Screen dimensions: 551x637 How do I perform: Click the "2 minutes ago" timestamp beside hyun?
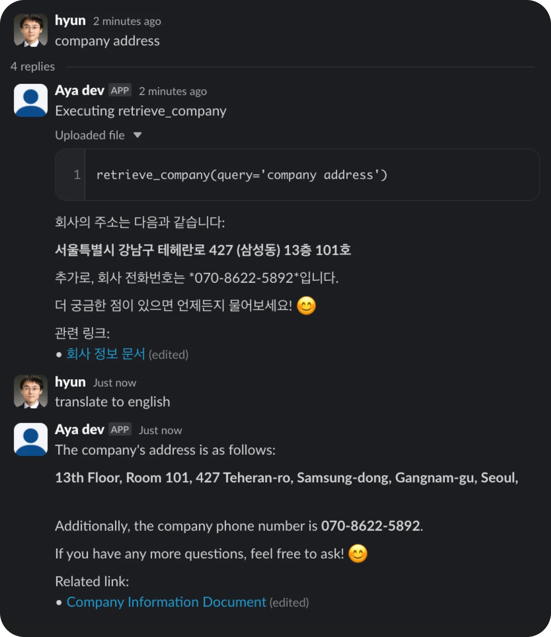pyautogui.click(x=127, y=21)
